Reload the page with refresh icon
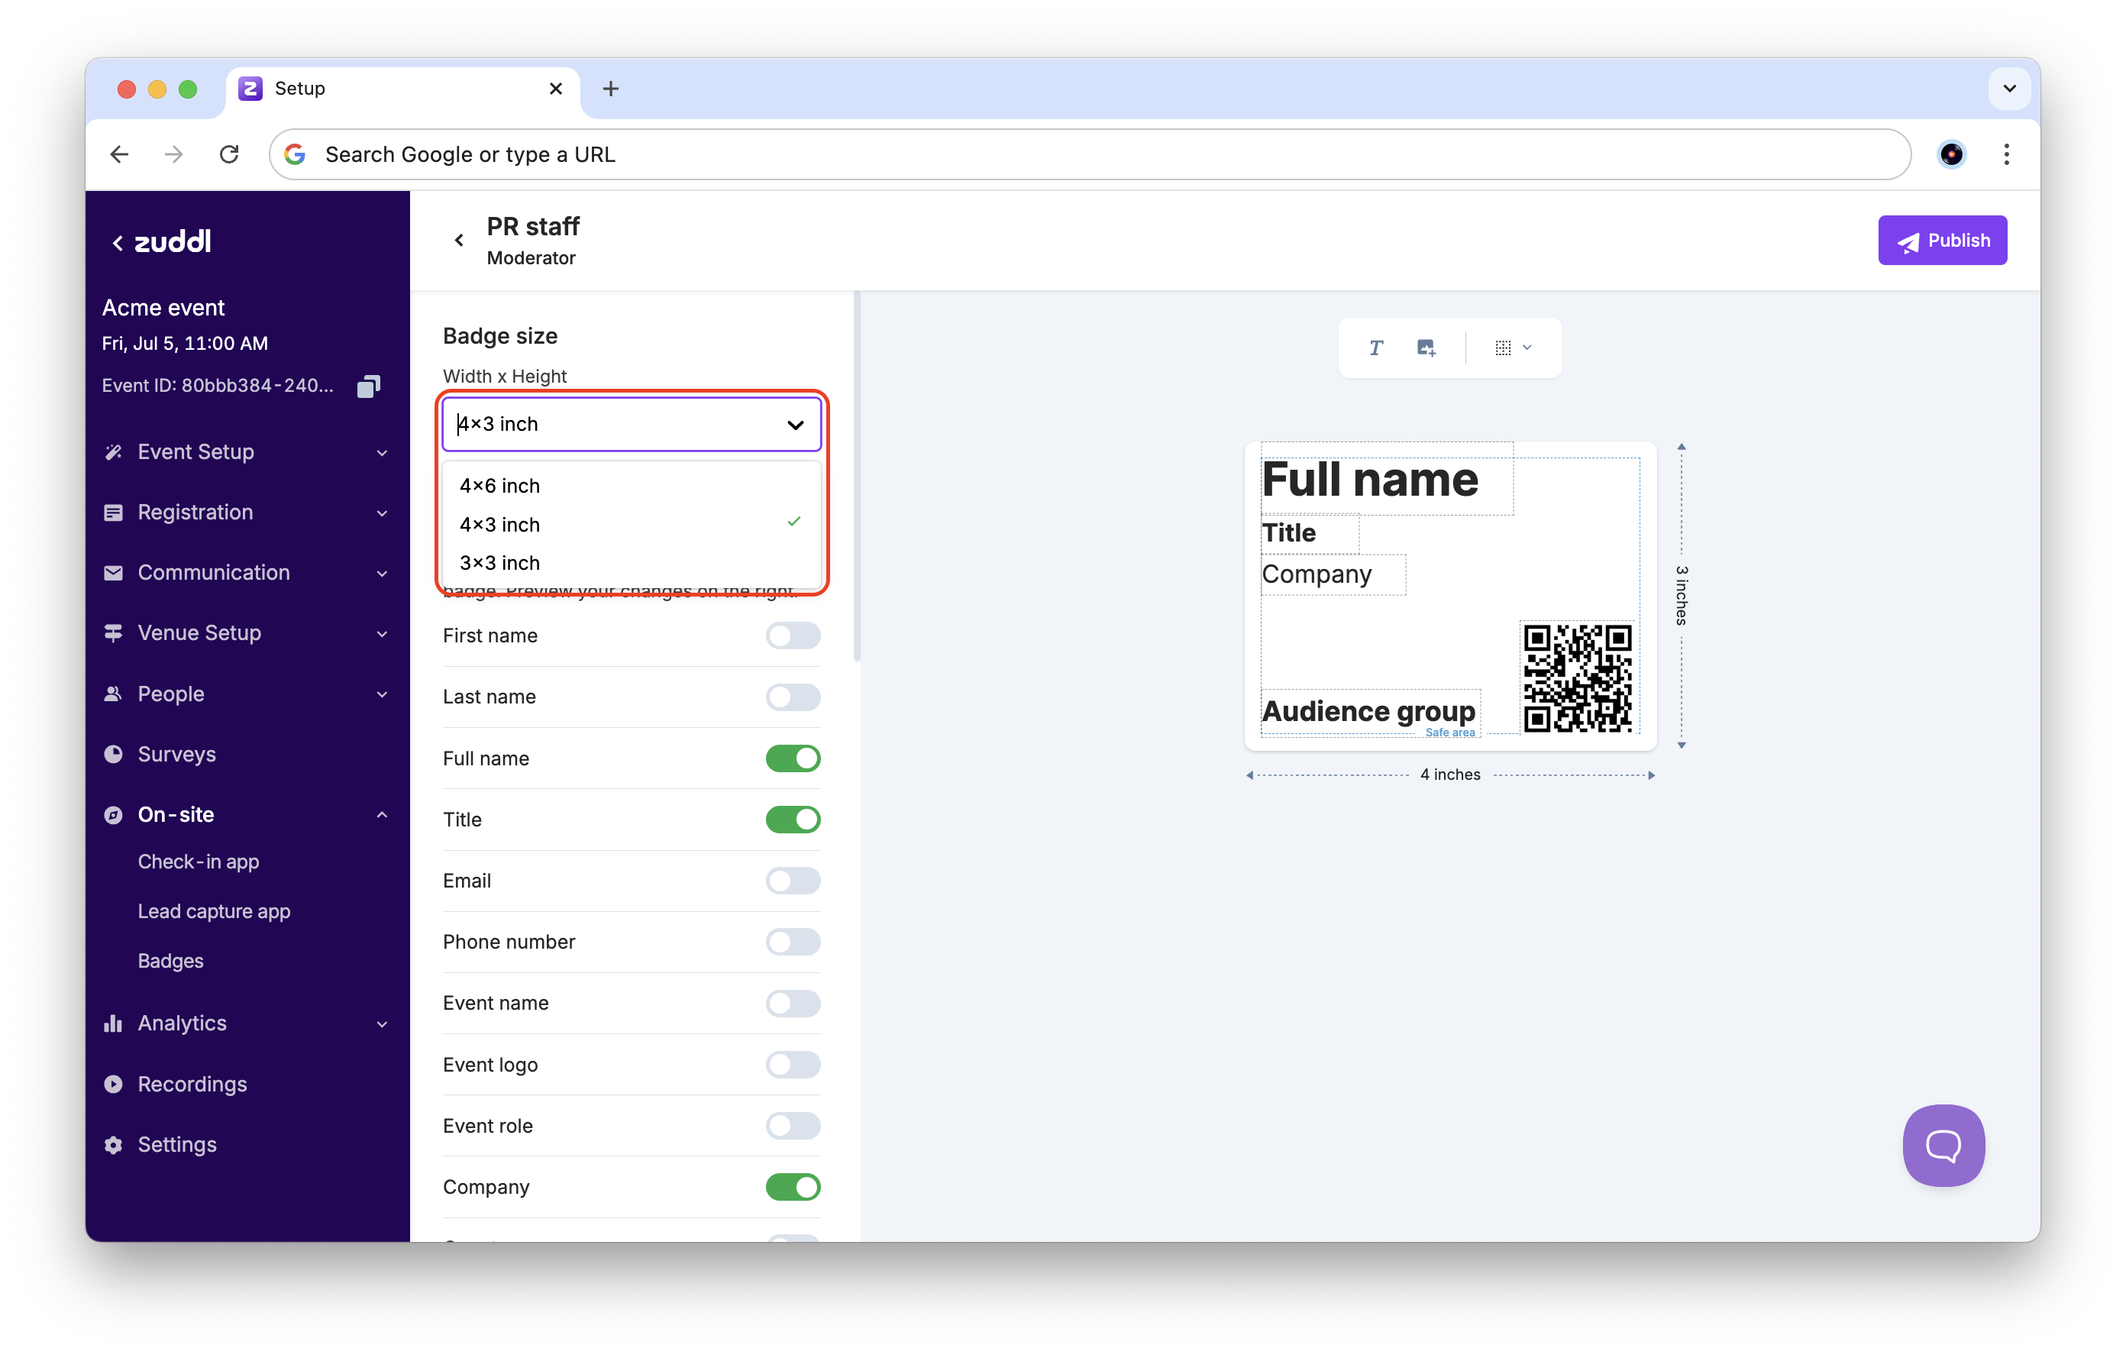The height and width of the screenshot is (1355, 2126). click(x=230, y=154)
